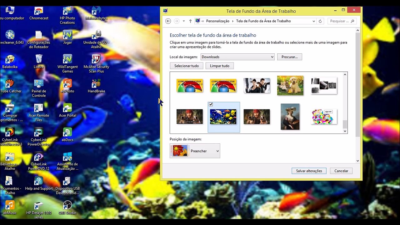
Task: Click Tela de Fundo breadcrumb segment
Action: click(263, 21)
